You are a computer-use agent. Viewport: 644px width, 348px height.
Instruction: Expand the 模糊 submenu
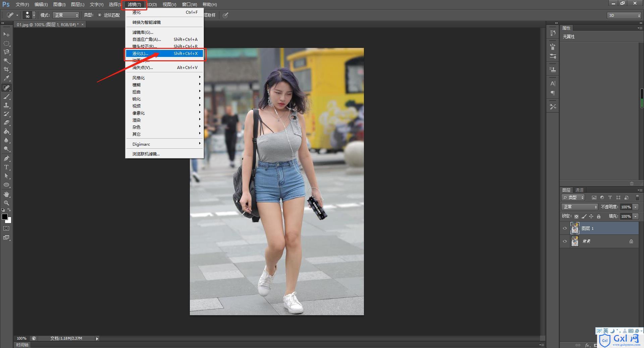coord(165,85)
